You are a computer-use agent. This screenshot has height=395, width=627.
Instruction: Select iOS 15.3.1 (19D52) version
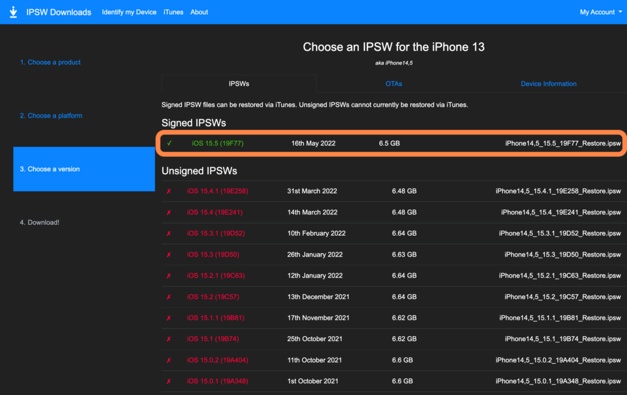click(216, 233)
